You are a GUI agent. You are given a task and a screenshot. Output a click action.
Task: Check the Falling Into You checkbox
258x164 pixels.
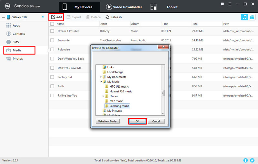tap(52, 95)
